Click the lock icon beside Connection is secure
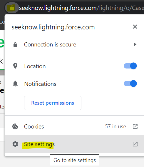The height and width of the screenshot is (167, 144). coord(15,45)
